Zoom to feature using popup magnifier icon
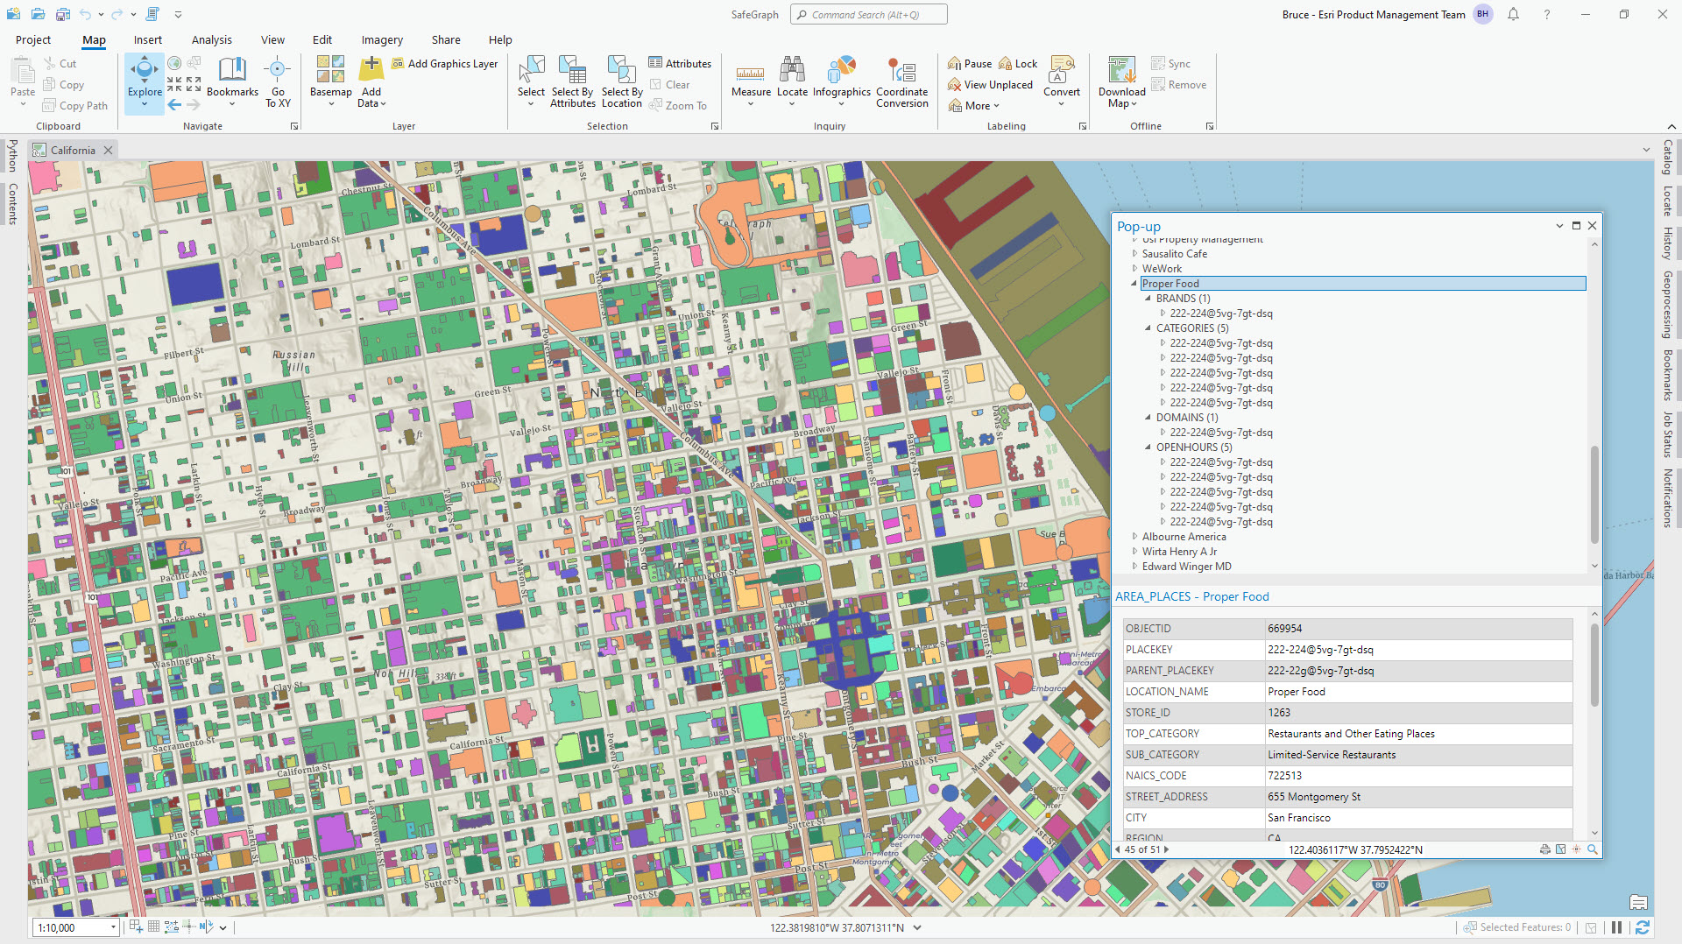The width and height of the screenshot is (1682, 944). click(x=1593, y=849)
